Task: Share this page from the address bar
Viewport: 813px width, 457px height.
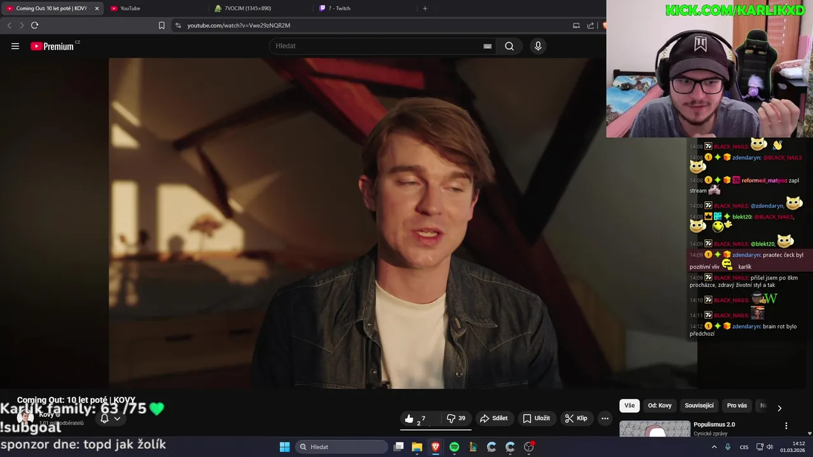Action: (590, 25)
